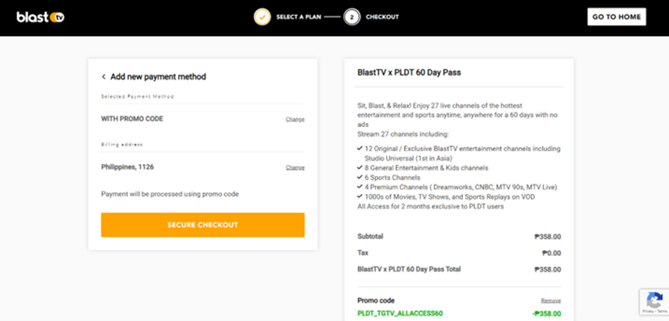Click the blast tv logo

point(40,17)
